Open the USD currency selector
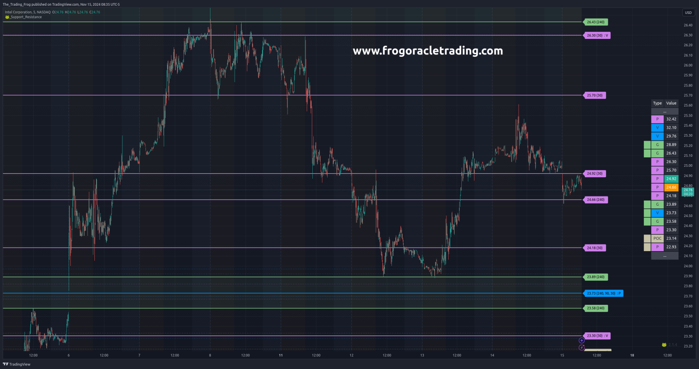The width and height of the screenshot is (699, 369). tap(688, 13)
